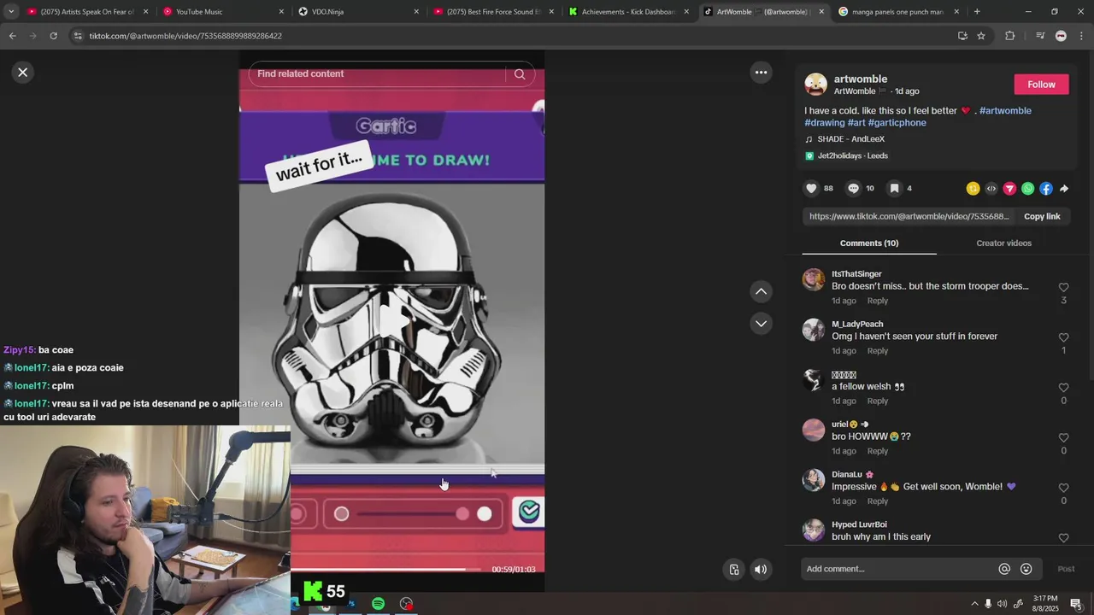
Task: Open comments via speech bubble icon
Action: (853, 188)
